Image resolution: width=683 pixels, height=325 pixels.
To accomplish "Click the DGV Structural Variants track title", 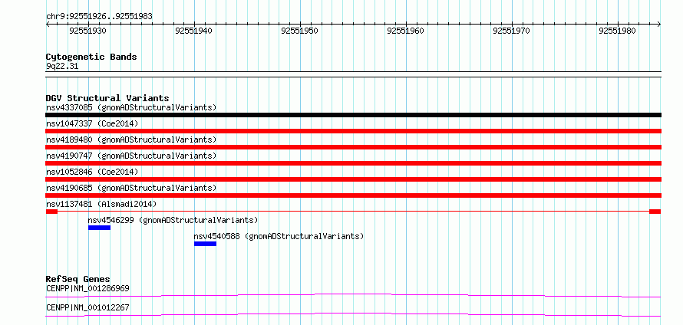I will (x=107, y=98).
